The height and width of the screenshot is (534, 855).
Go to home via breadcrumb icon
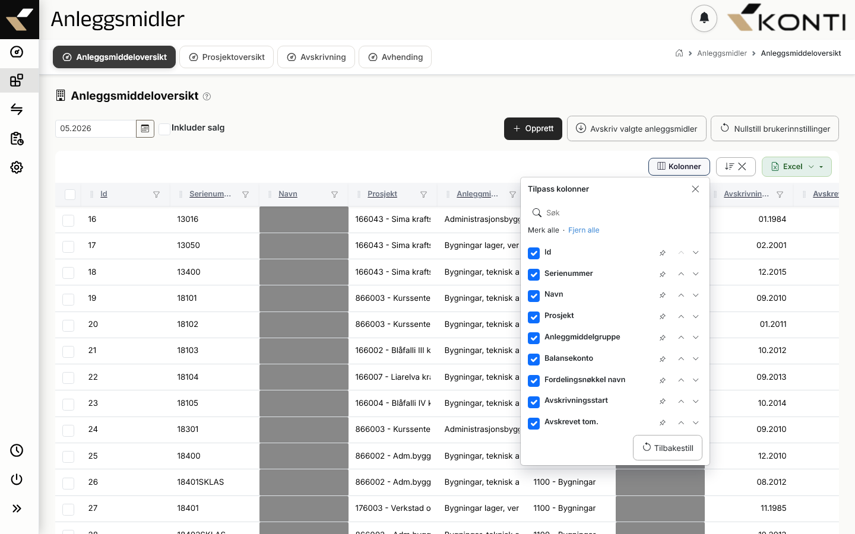[x=679, y=53]
